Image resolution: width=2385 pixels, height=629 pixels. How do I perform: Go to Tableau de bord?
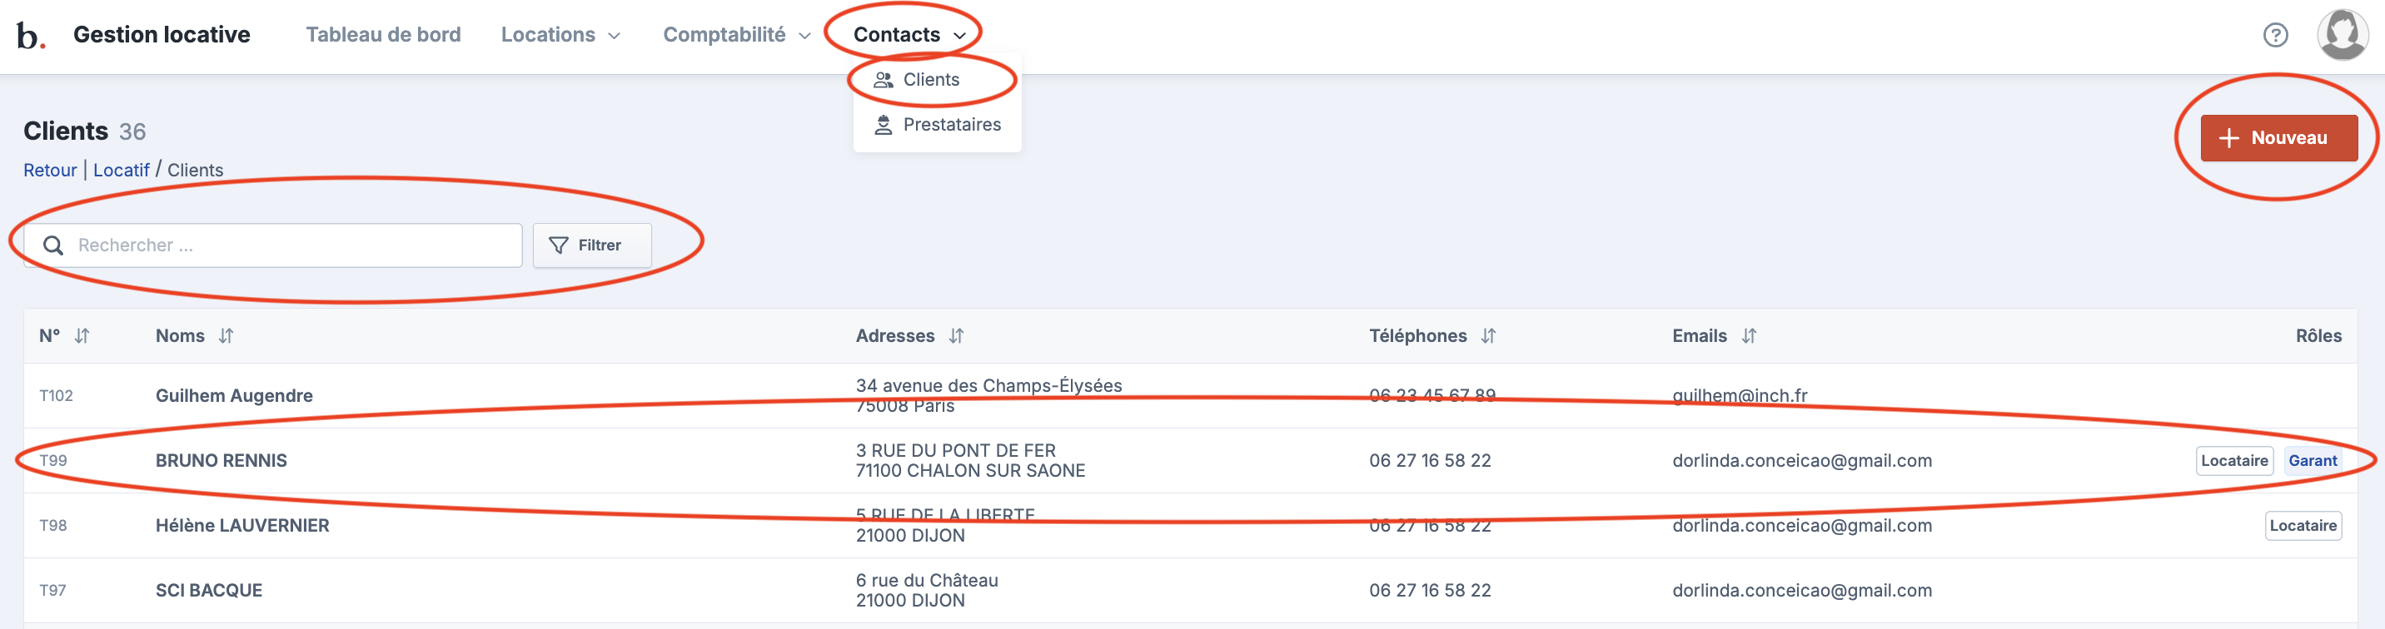383,35
